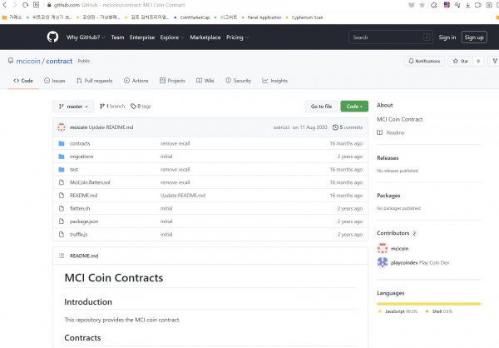
Task: View the 0 tags link
Action: pyautogui.click(x=141, y=106)
